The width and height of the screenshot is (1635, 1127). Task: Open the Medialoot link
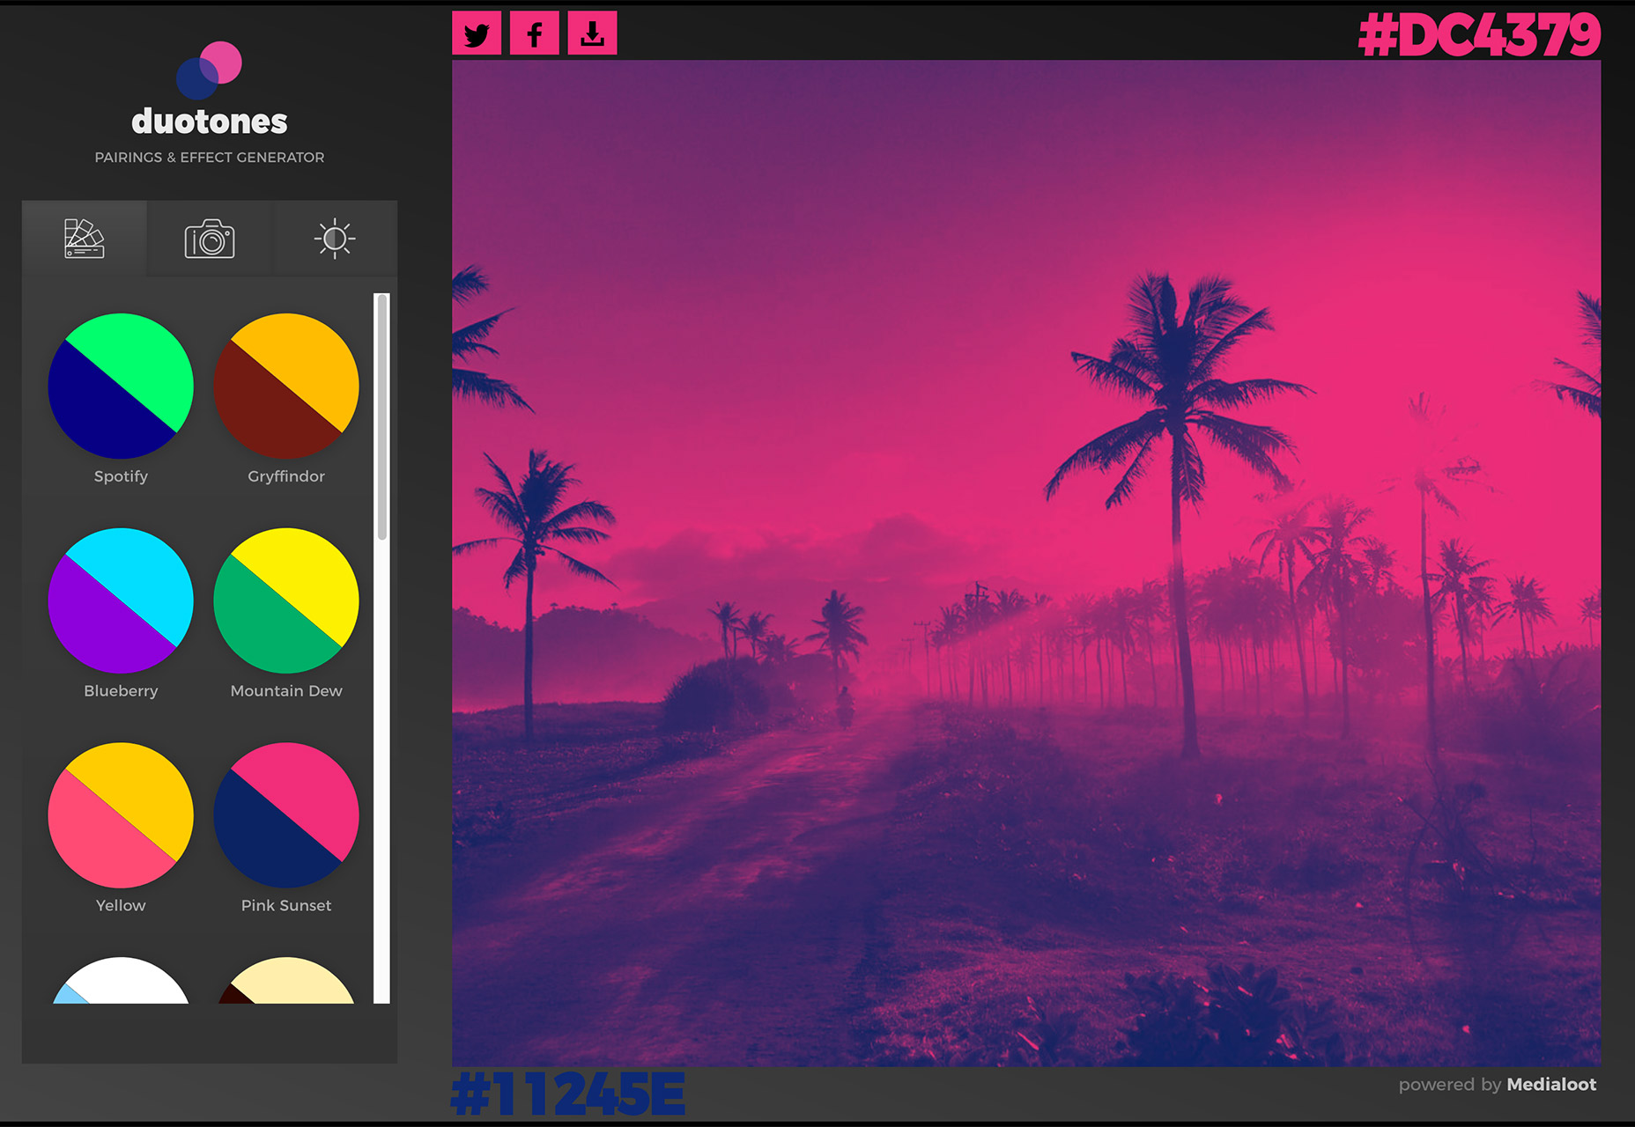tap(1551, 1085)
